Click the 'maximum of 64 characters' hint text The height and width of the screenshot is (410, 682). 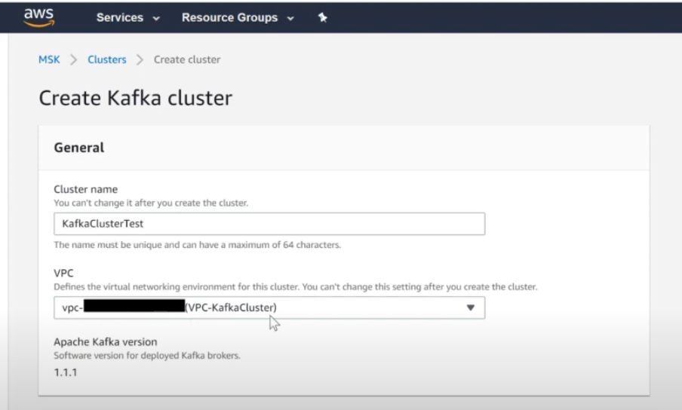point(198,245)
